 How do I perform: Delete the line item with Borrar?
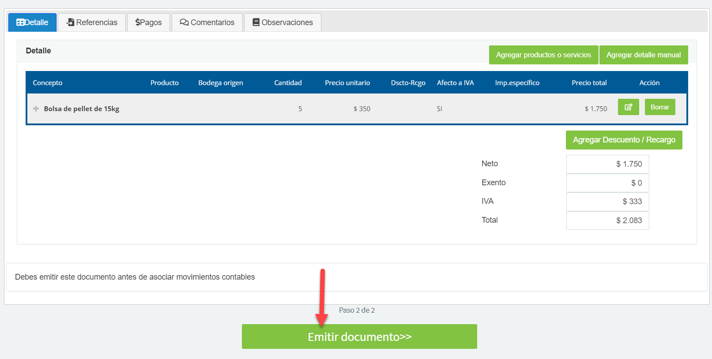pyautogui.click(x=659, y=107)
